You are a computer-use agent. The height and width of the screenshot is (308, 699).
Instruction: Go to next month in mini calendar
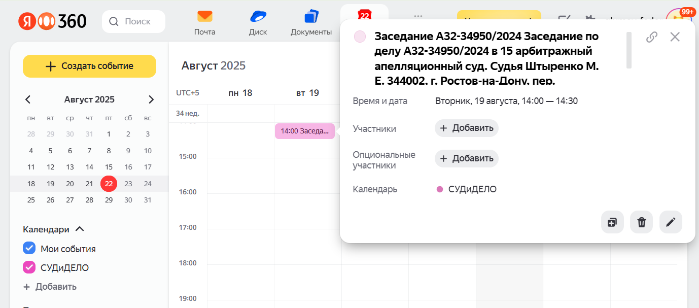151,99
